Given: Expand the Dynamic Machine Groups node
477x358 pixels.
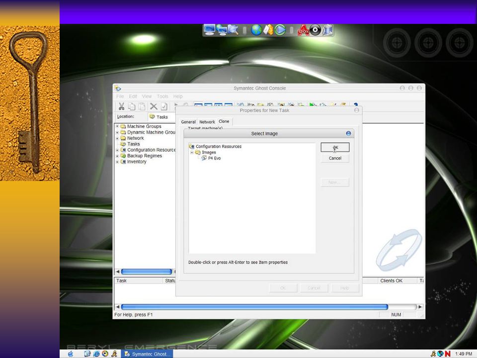Looking at the screenshot, I should tap(117, 132).
